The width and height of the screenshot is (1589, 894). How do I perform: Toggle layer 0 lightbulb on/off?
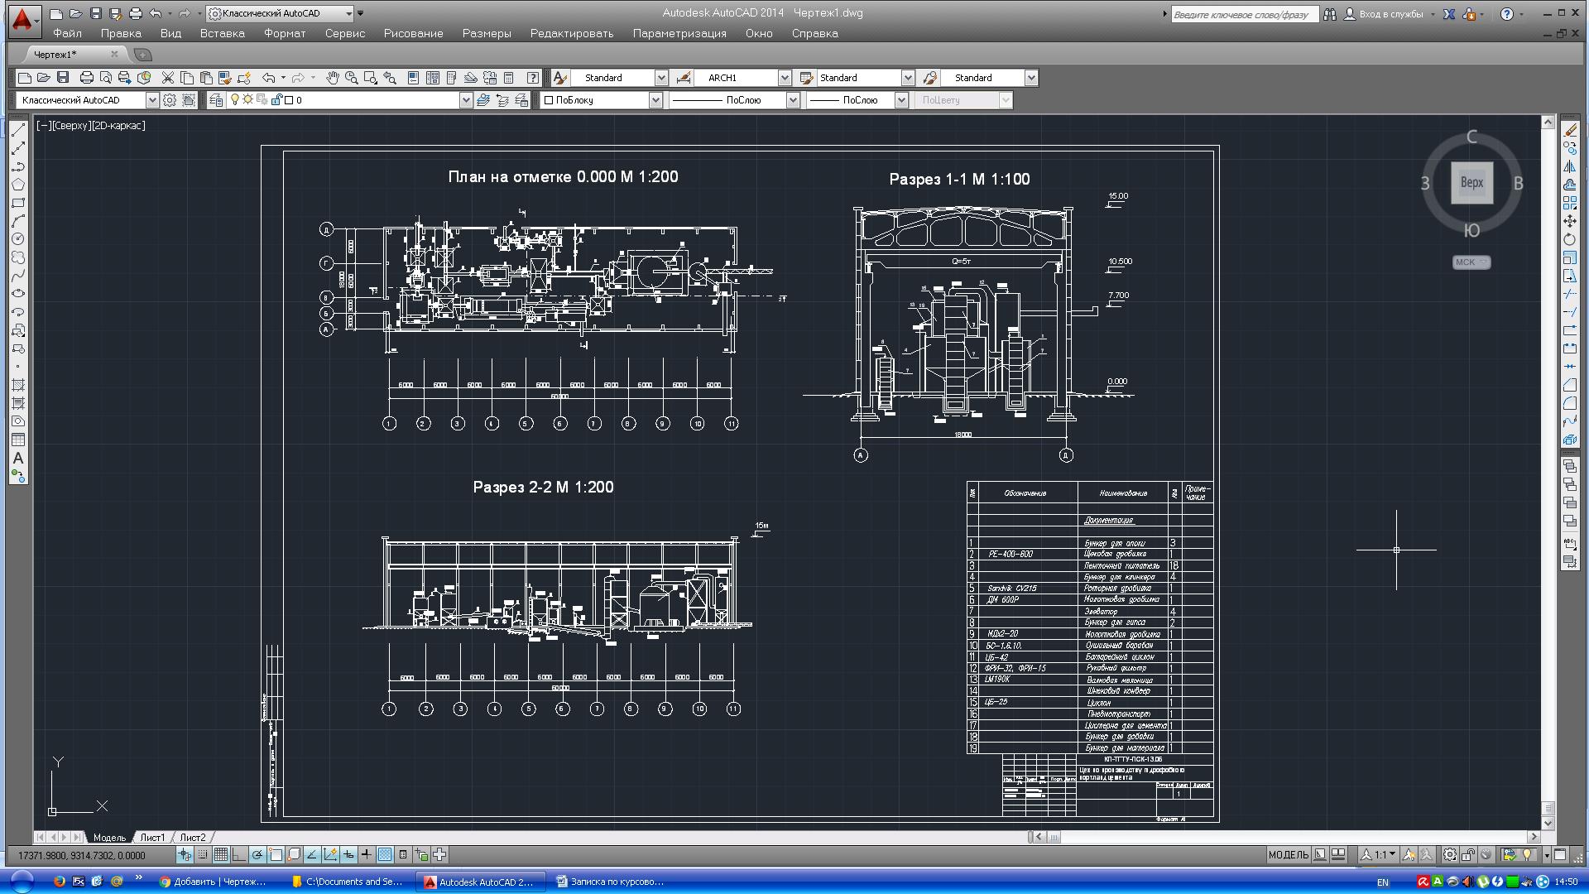[x=235, y=100]
